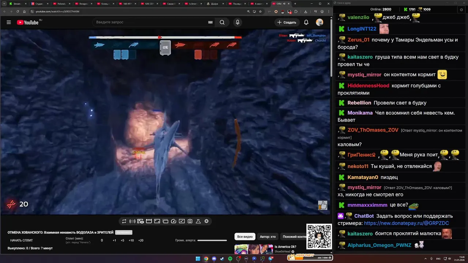The width and height of the screenshot is (468, 263).
Task: Open the Discord icon in the taskbar
Action: tap(214, 259)
